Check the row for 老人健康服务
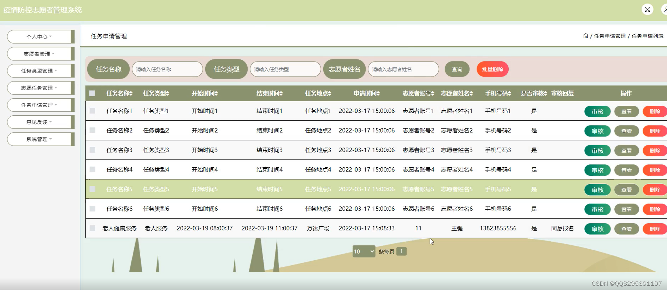The height and width of the screenshot is (290, 667). pos(92,228)
